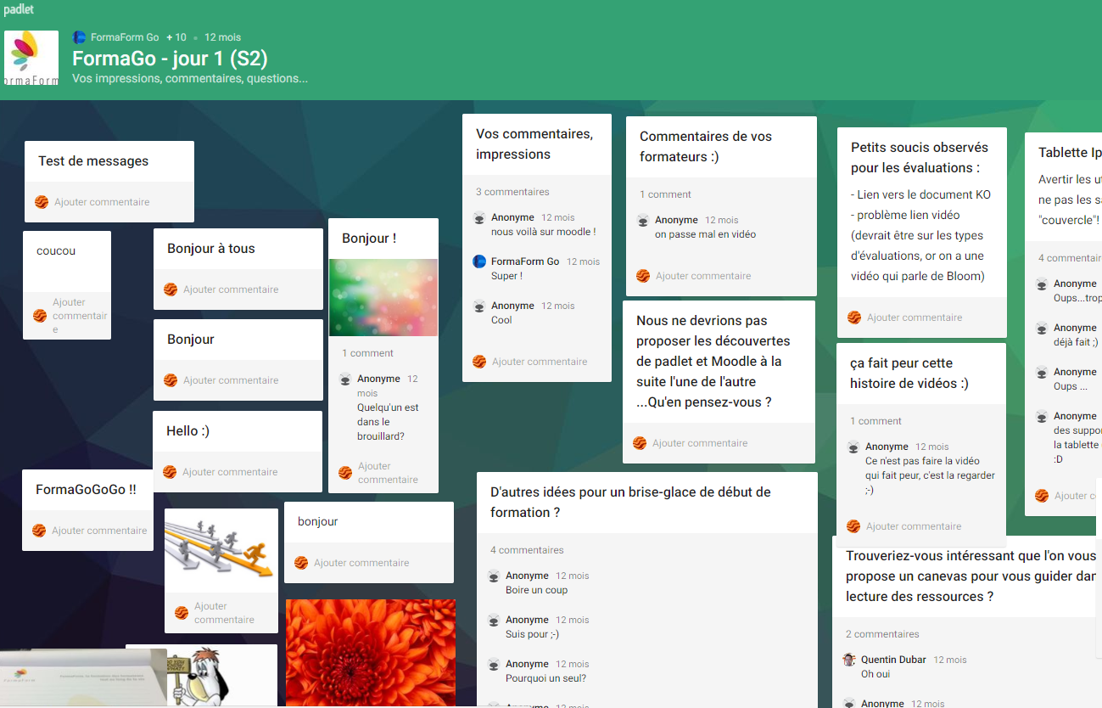
Task: Select the Tablette post title
Action: [x=1070, y=153]
